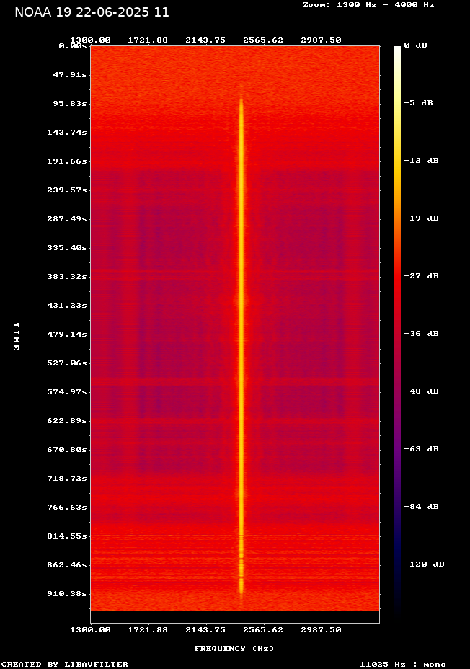Click the -63 dB color scale label
This screenshot has width=470, height=669.
click(422, 449)
